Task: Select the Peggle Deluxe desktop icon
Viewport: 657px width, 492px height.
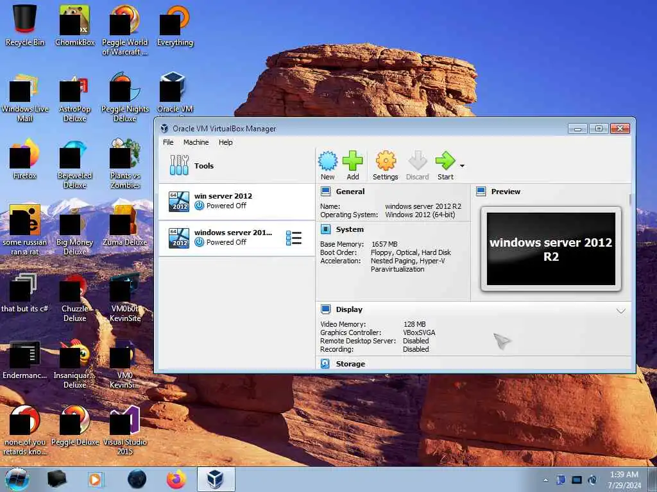Action: 75,426
